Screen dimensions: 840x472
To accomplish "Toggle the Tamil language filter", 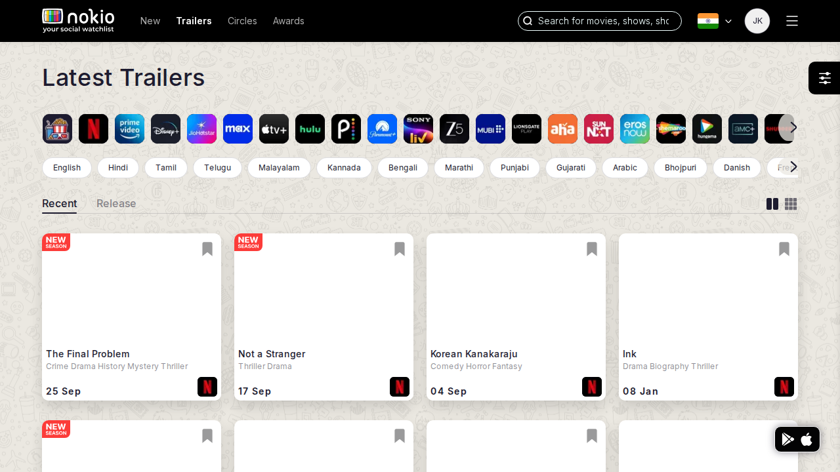I will pyautogui.click(x=166, y=168).
